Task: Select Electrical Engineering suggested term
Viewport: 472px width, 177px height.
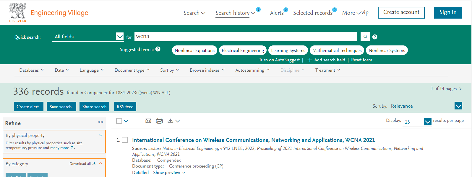Action: pyautogui.click(x=243, y=50)
